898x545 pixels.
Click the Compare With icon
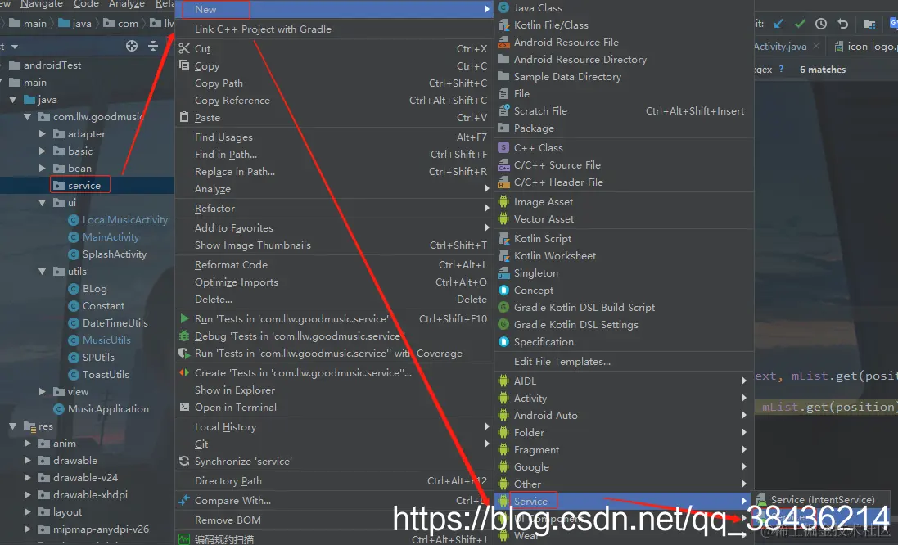click(x=184, y=500)
